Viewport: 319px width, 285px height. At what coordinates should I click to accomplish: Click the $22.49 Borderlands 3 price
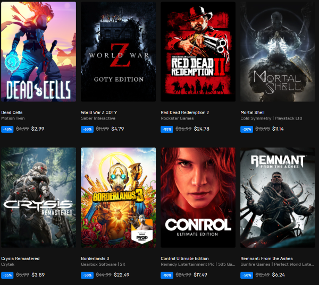tap(122, 275)
